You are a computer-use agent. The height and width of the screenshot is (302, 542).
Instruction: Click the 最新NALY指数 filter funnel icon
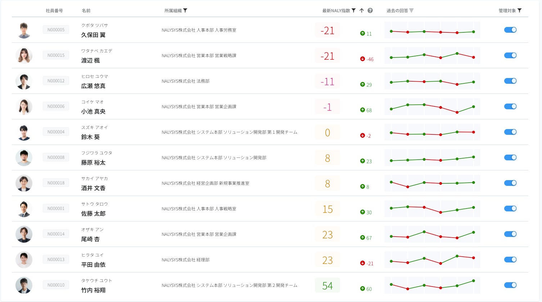[353, 10]
